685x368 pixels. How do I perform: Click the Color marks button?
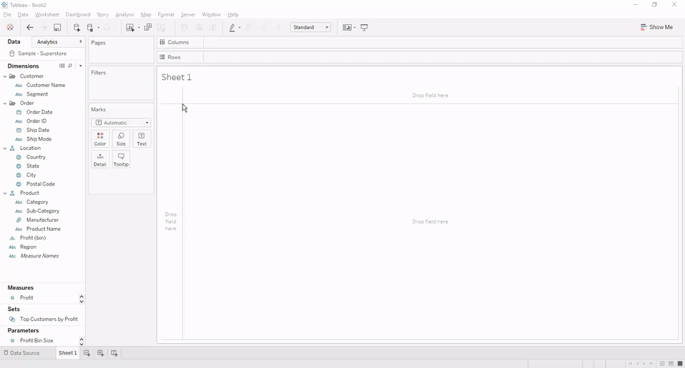coord(100,139)
